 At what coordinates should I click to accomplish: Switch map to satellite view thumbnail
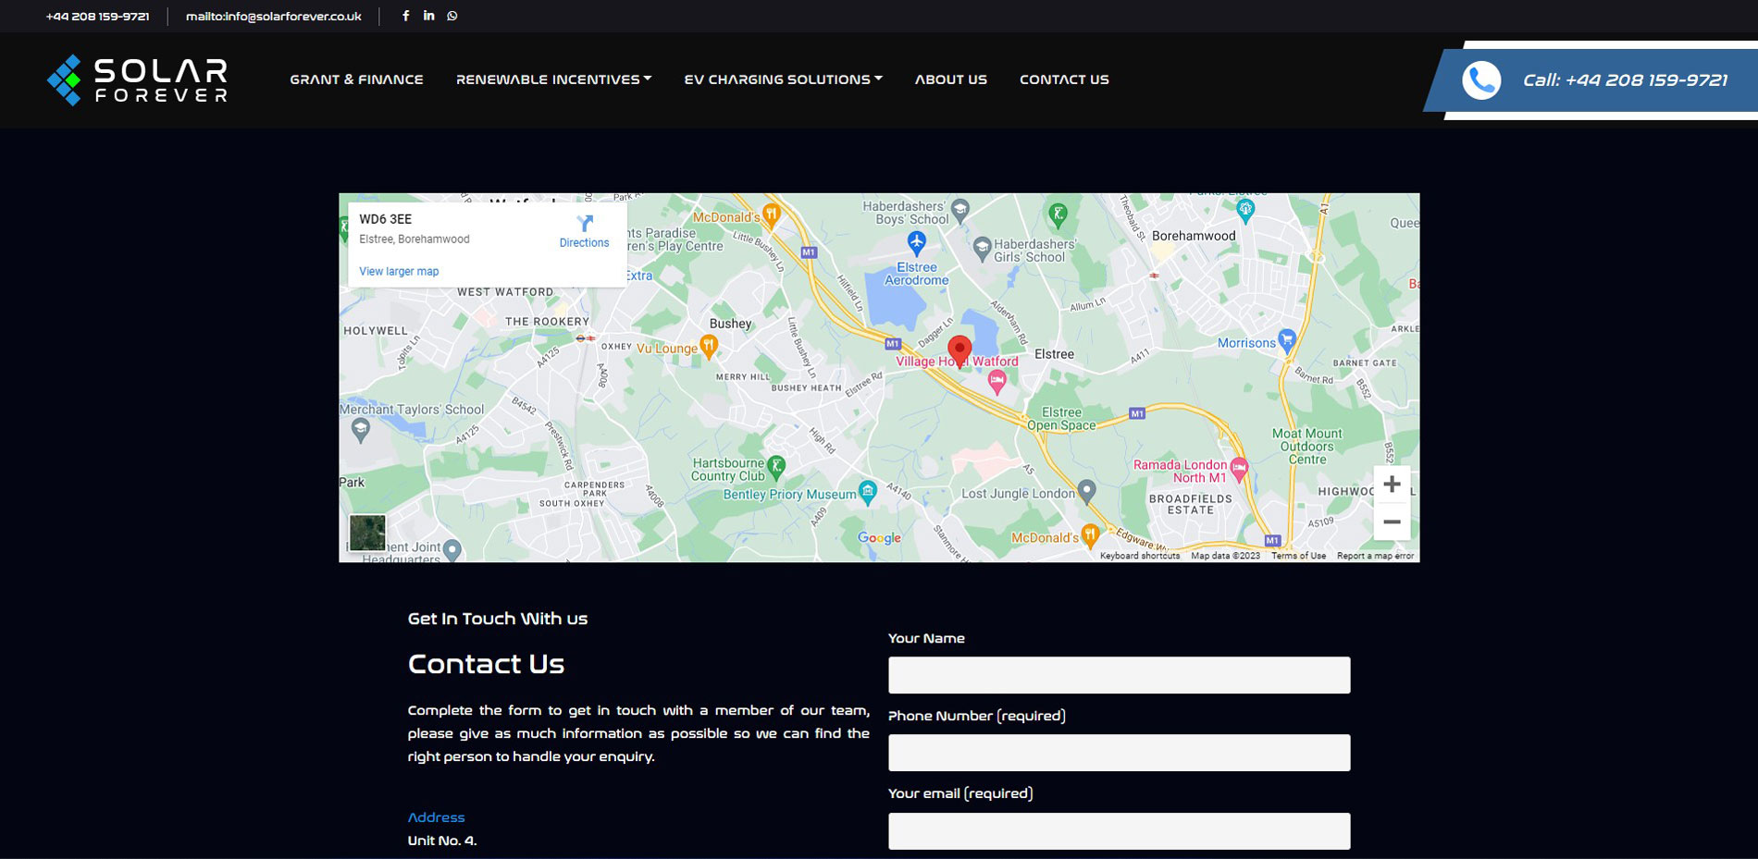367,533
